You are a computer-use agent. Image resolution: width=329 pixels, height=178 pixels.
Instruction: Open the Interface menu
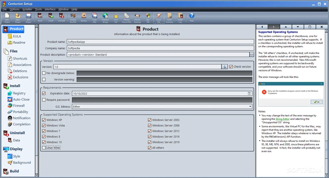tap(50, 9)
